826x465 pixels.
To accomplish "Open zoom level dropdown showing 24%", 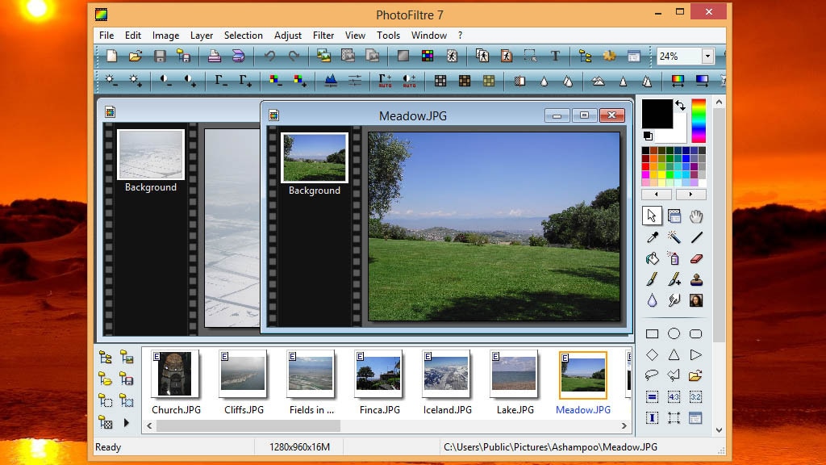I will click(707, 56).
